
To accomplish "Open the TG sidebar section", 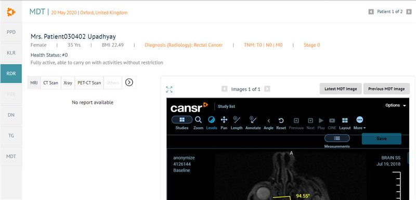I will (x=11, y=136).
